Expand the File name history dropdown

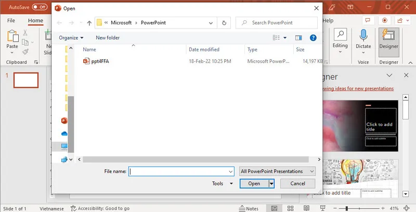230,171
